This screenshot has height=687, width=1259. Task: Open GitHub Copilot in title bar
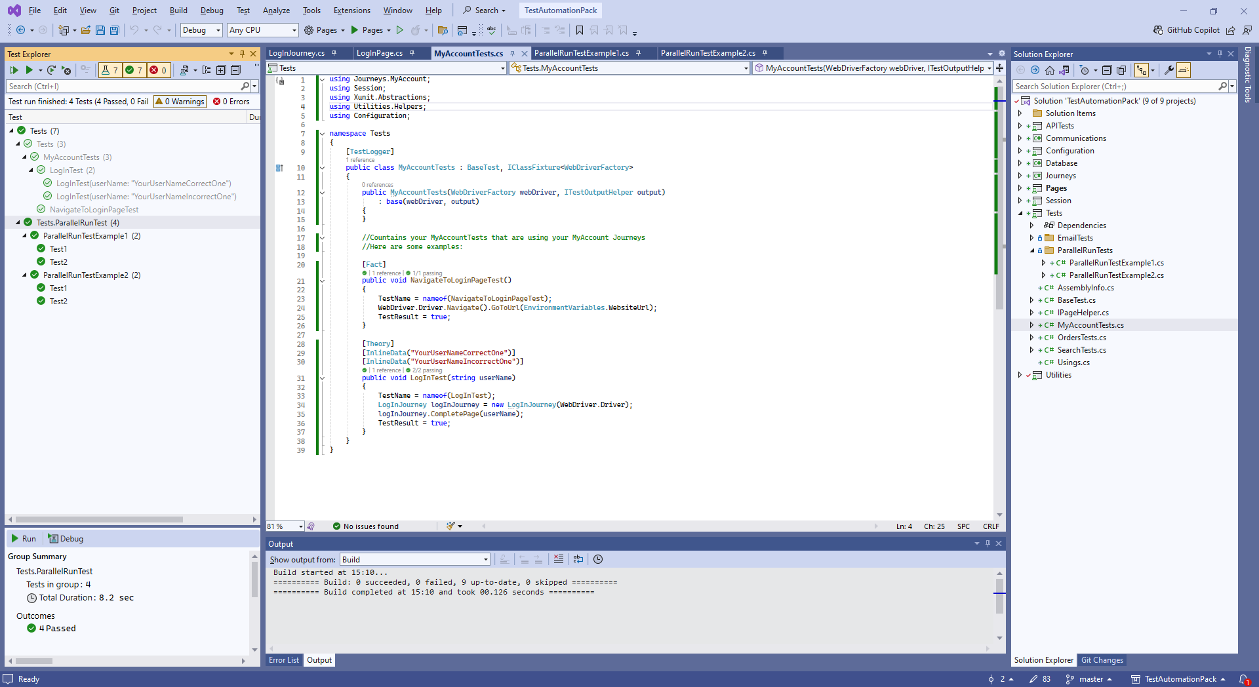click(x=1187, y=30)
